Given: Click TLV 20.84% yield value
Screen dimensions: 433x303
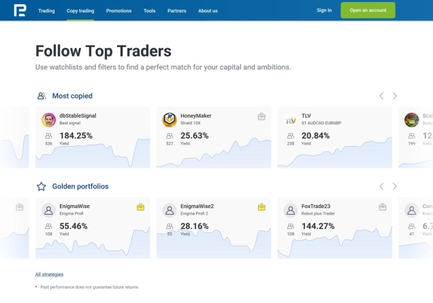Looking at the screenshot, I should pos(315,135).
